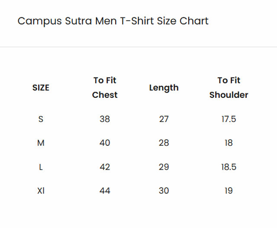Click length value 28
277x228 pixels.
(164, 143)
